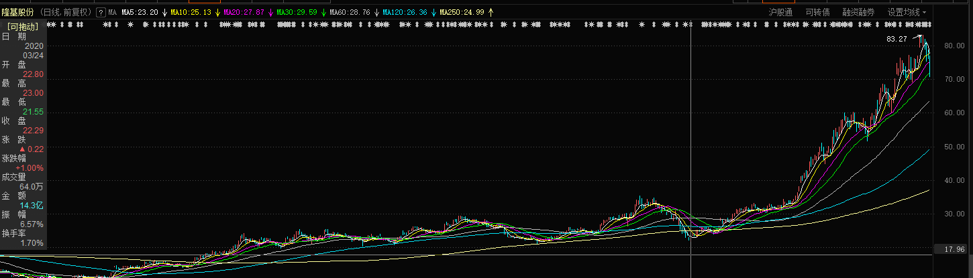The image size is (973, 278).
Task: Click the 83.27 peak price marker
Action: (x=897, y=39)
